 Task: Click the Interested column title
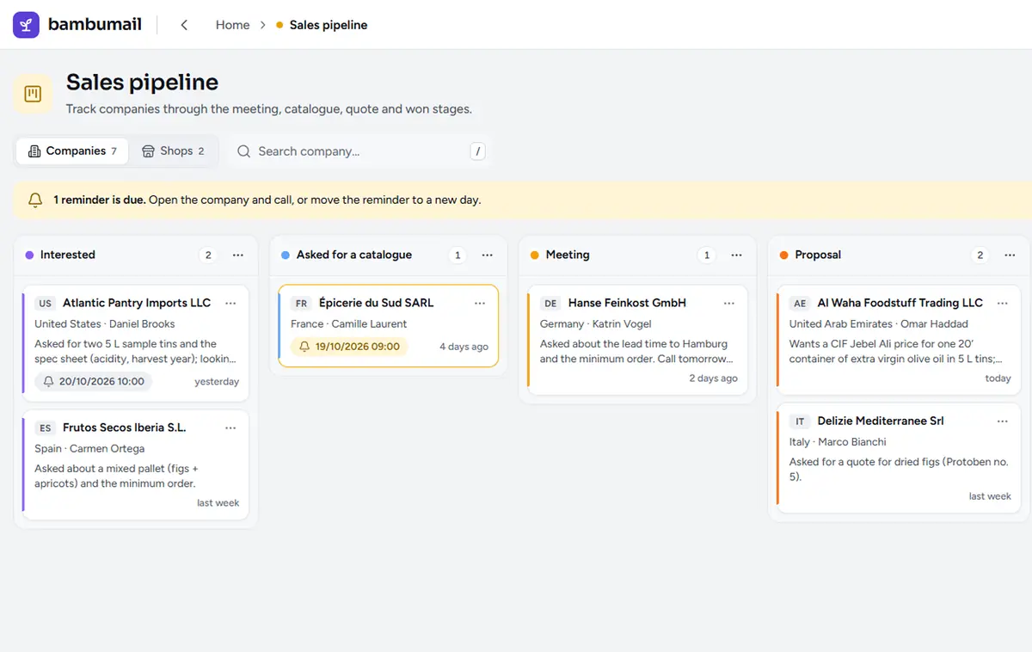[x=68, y=255]
